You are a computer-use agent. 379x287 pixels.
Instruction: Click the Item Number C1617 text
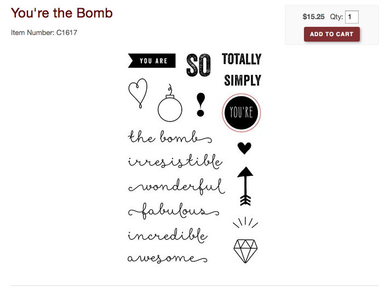pyautogui.click(x=44, y=33)
